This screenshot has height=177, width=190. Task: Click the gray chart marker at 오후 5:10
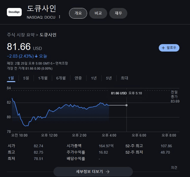click(126, 105)
